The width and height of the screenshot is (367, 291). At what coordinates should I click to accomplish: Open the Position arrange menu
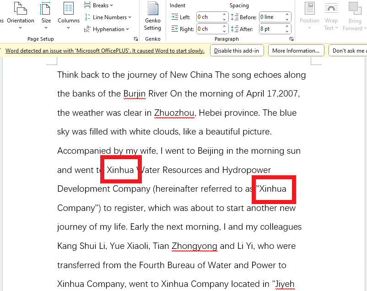pyautogui.click(x=309, y=16)
